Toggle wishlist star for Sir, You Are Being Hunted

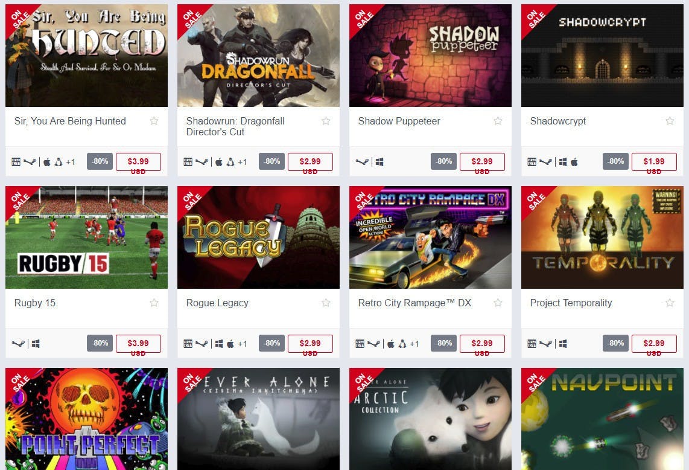[x=154, y=121]
